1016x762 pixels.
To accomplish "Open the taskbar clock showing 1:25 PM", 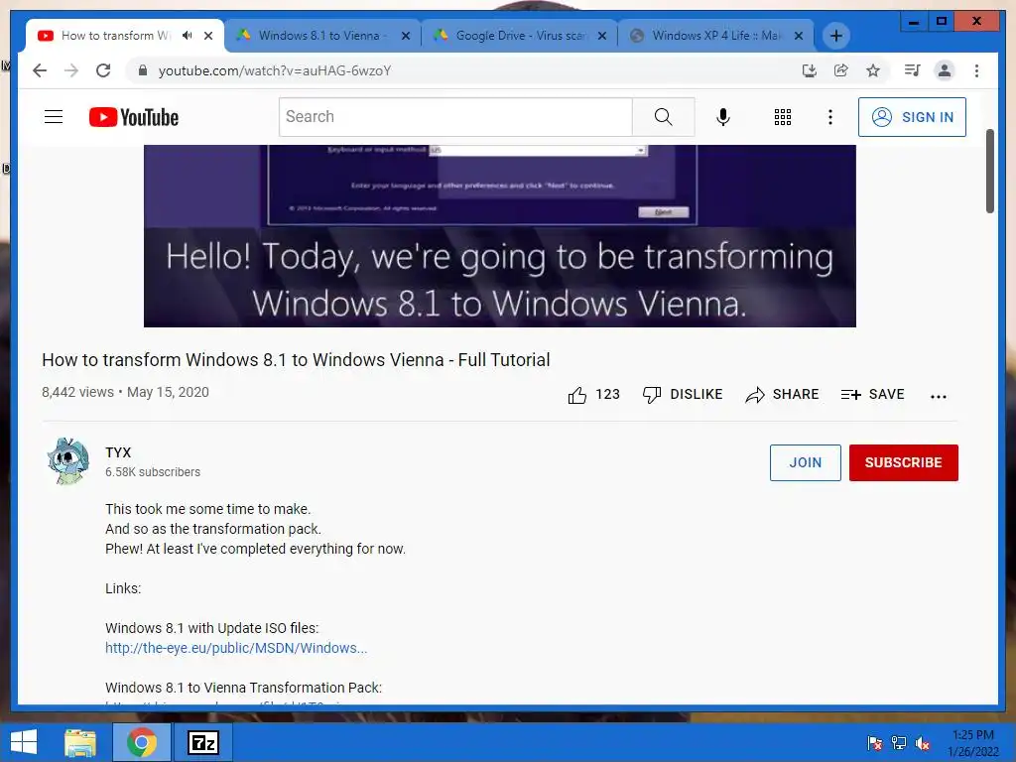I will tap(973, 743).
